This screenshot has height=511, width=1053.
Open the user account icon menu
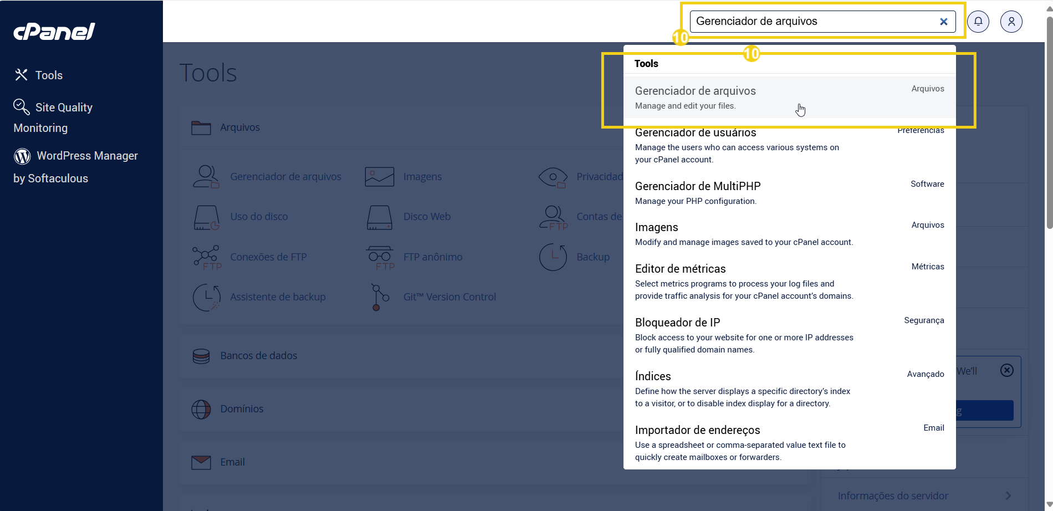[x=1011, y=22]
